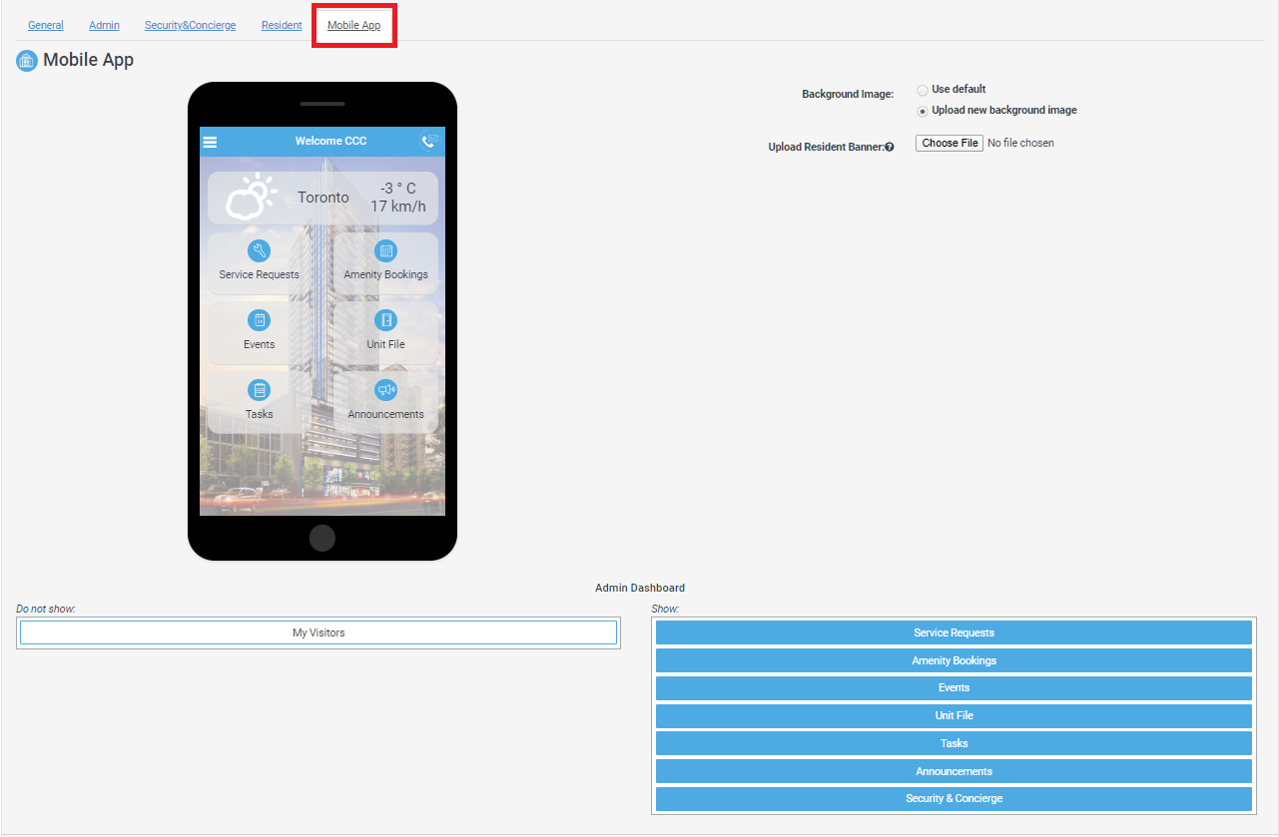Click the Service Requests label in phone preview
The width and height of the screenshot is (1279, 837).
coord(259,274)
